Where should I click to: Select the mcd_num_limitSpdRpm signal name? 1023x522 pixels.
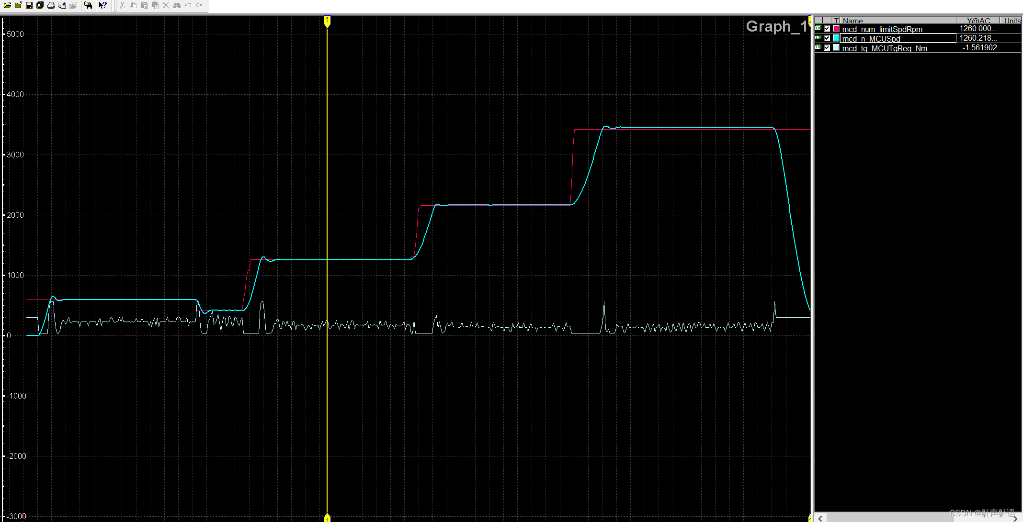(882, 29)
